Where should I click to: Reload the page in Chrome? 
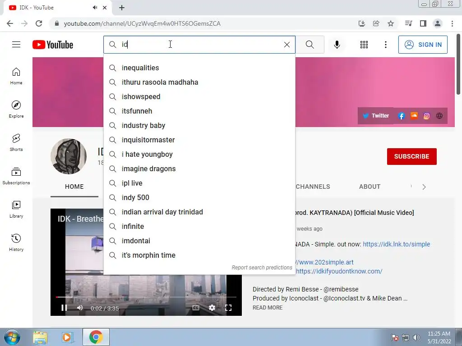(x=39, y=23)
